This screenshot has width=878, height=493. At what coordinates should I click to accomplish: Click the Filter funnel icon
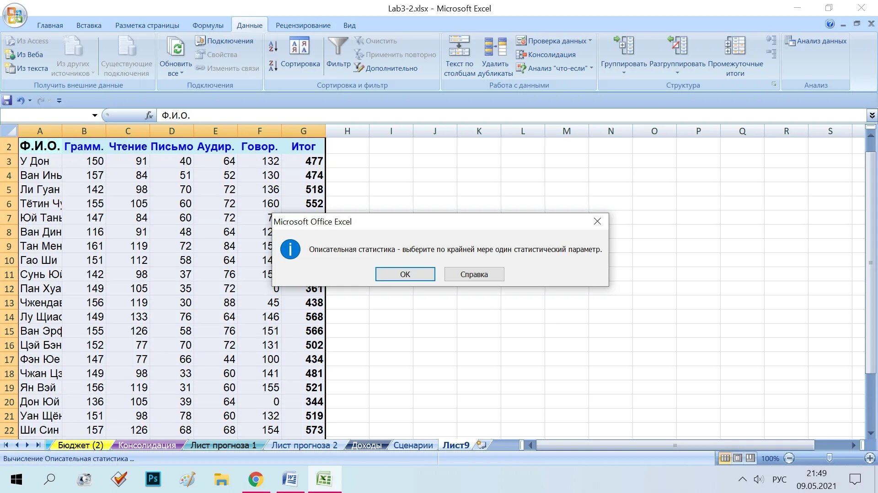pyautogui.click(x=338, y=46)
